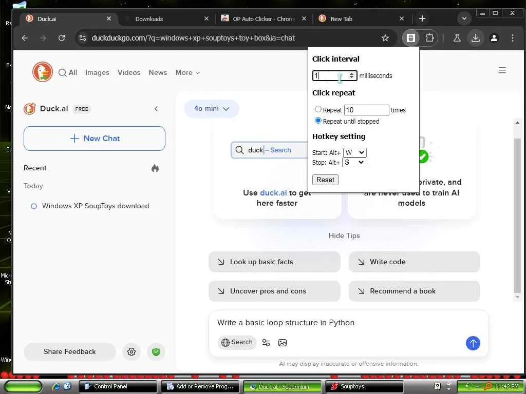
Task: Expand the More search menu
Action: point(187,72)
